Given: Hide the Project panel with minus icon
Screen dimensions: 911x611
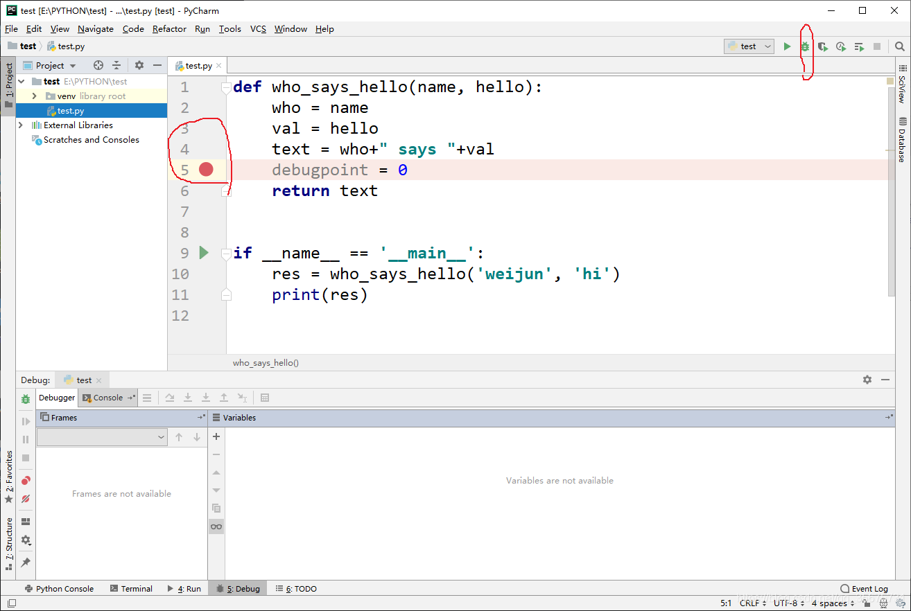Looking at the screenshot, I should click(157, 65).
